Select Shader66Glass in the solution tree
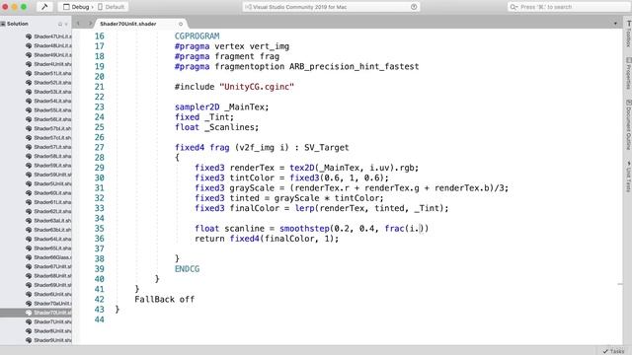This screenshot has width=632, height=355. click(x=52, y=257)
